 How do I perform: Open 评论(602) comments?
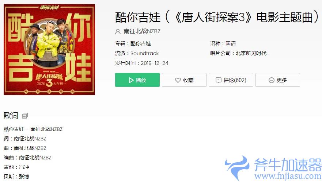coord(231,80)
